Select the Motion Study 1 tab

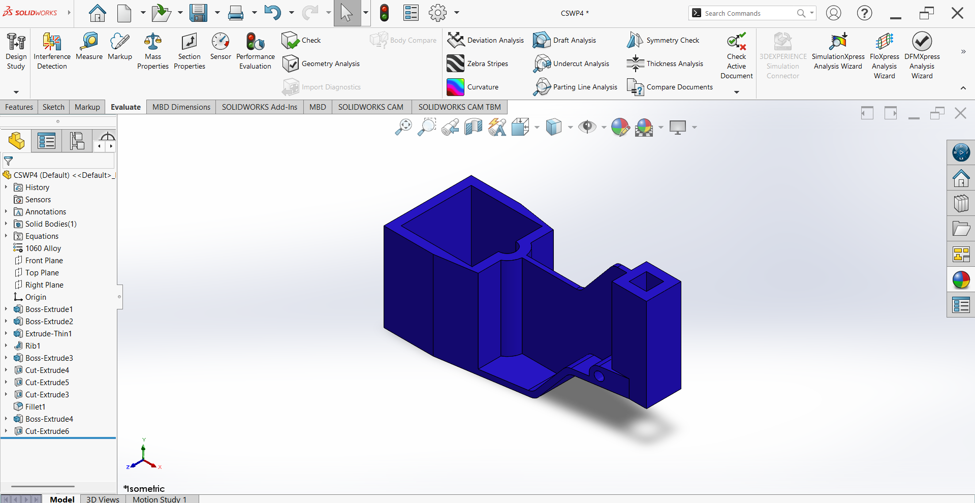click(160, 499)
